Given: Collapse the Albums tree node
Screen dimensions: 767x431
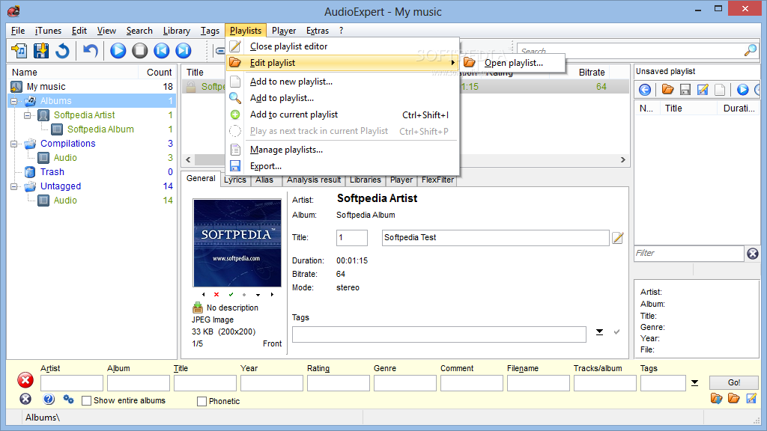Looking at the screenshot, I should tap(13, 101).
